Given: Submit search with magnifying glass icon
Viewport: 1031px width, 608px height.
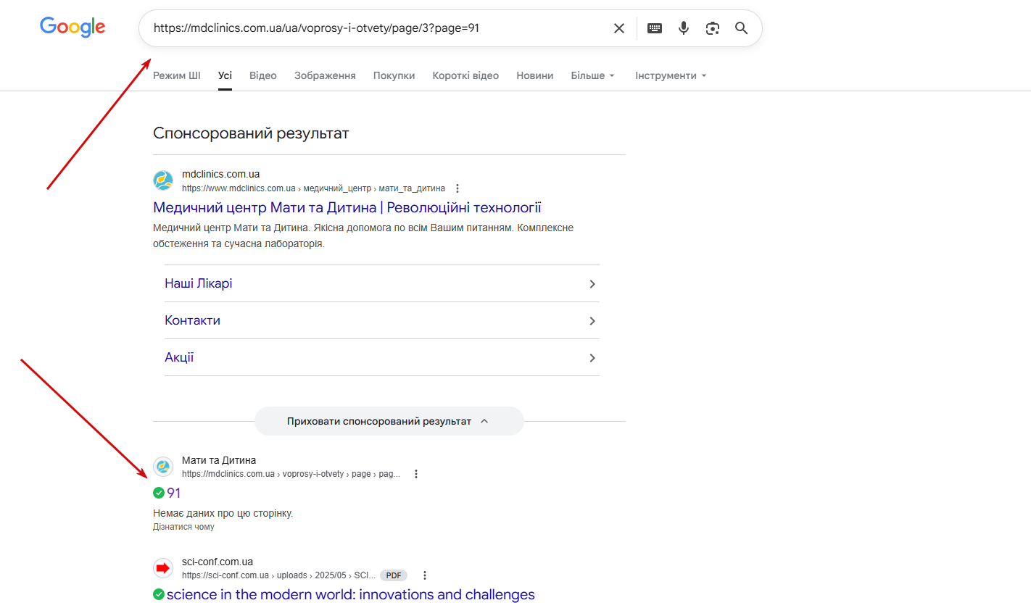Looking at the screenshot, I should point(741,28).
